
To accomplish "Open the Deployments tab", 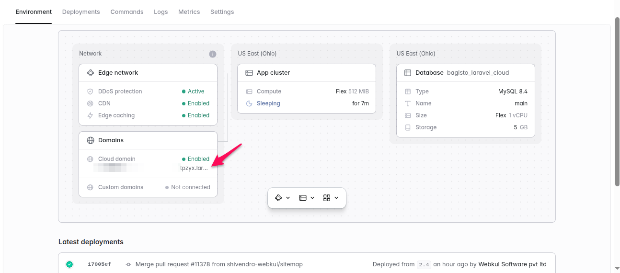I will point(81,12).
